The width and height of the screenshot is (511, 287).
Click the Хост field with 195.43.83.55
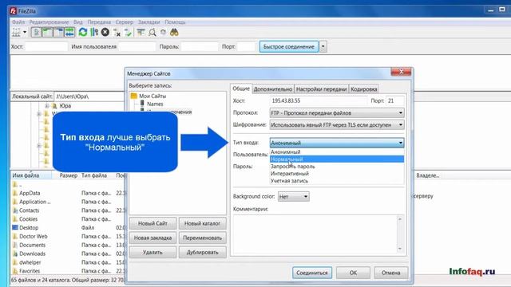coord(319,101)
